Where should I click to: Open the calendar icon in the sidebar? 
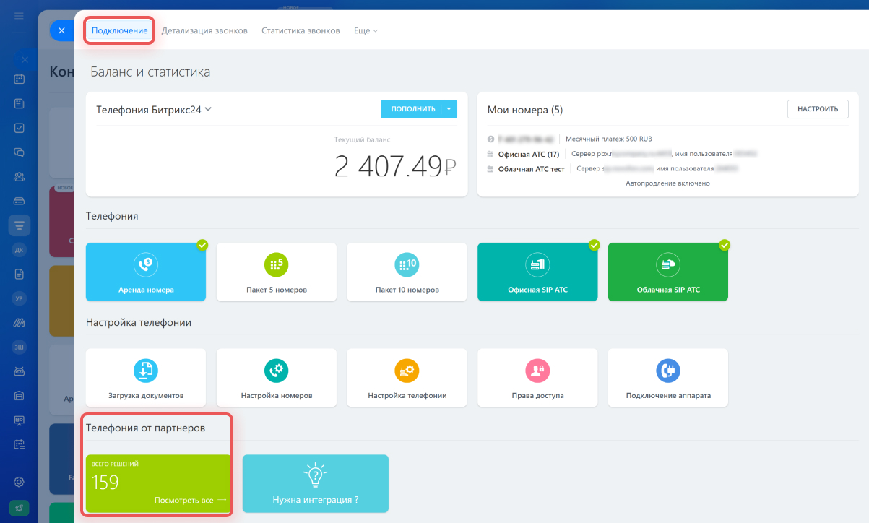pos(20,79)
